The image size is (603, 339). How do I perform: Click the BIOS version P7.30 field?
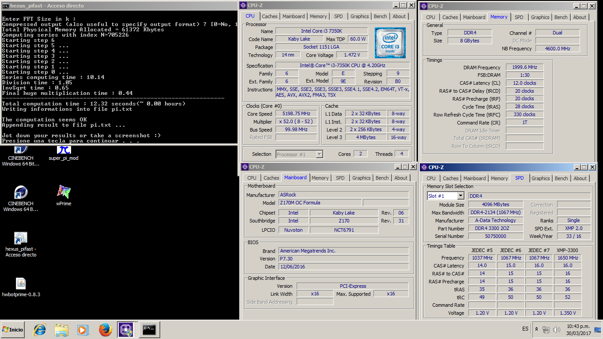coord(344,259)
